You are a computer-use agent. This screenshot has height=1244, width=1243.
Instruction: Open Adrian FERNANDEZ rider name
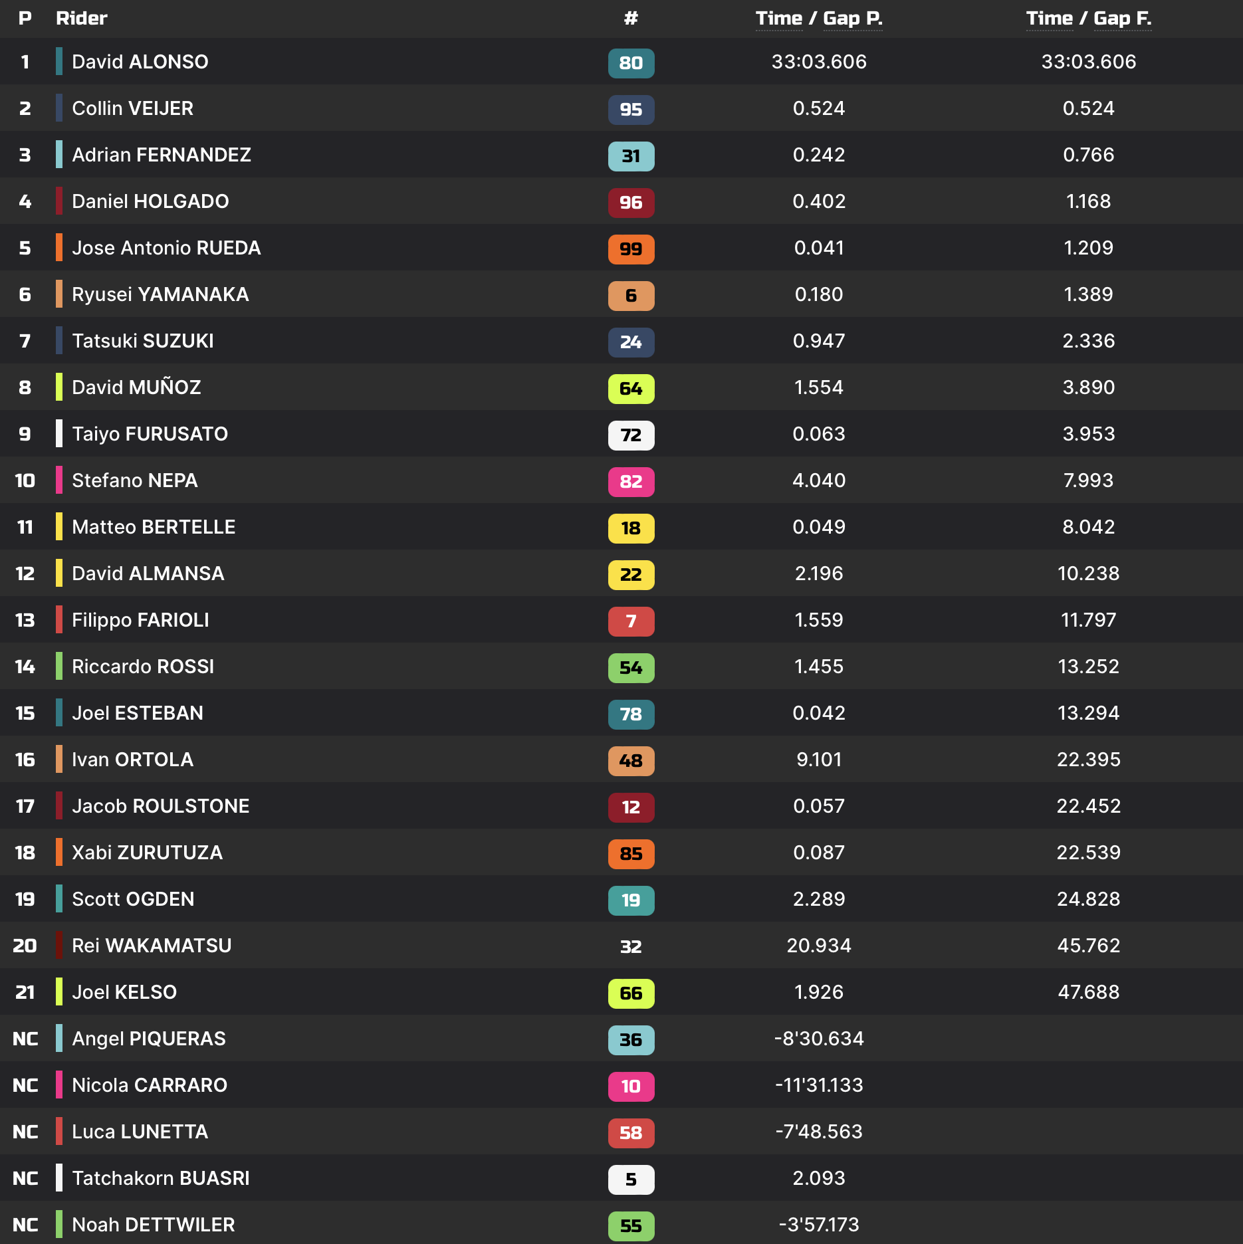[162, 155]
